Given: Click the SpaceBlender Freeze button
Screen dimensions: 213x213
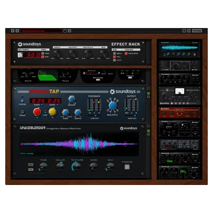Looking at the screenshot, I should [x=127, y=167].
